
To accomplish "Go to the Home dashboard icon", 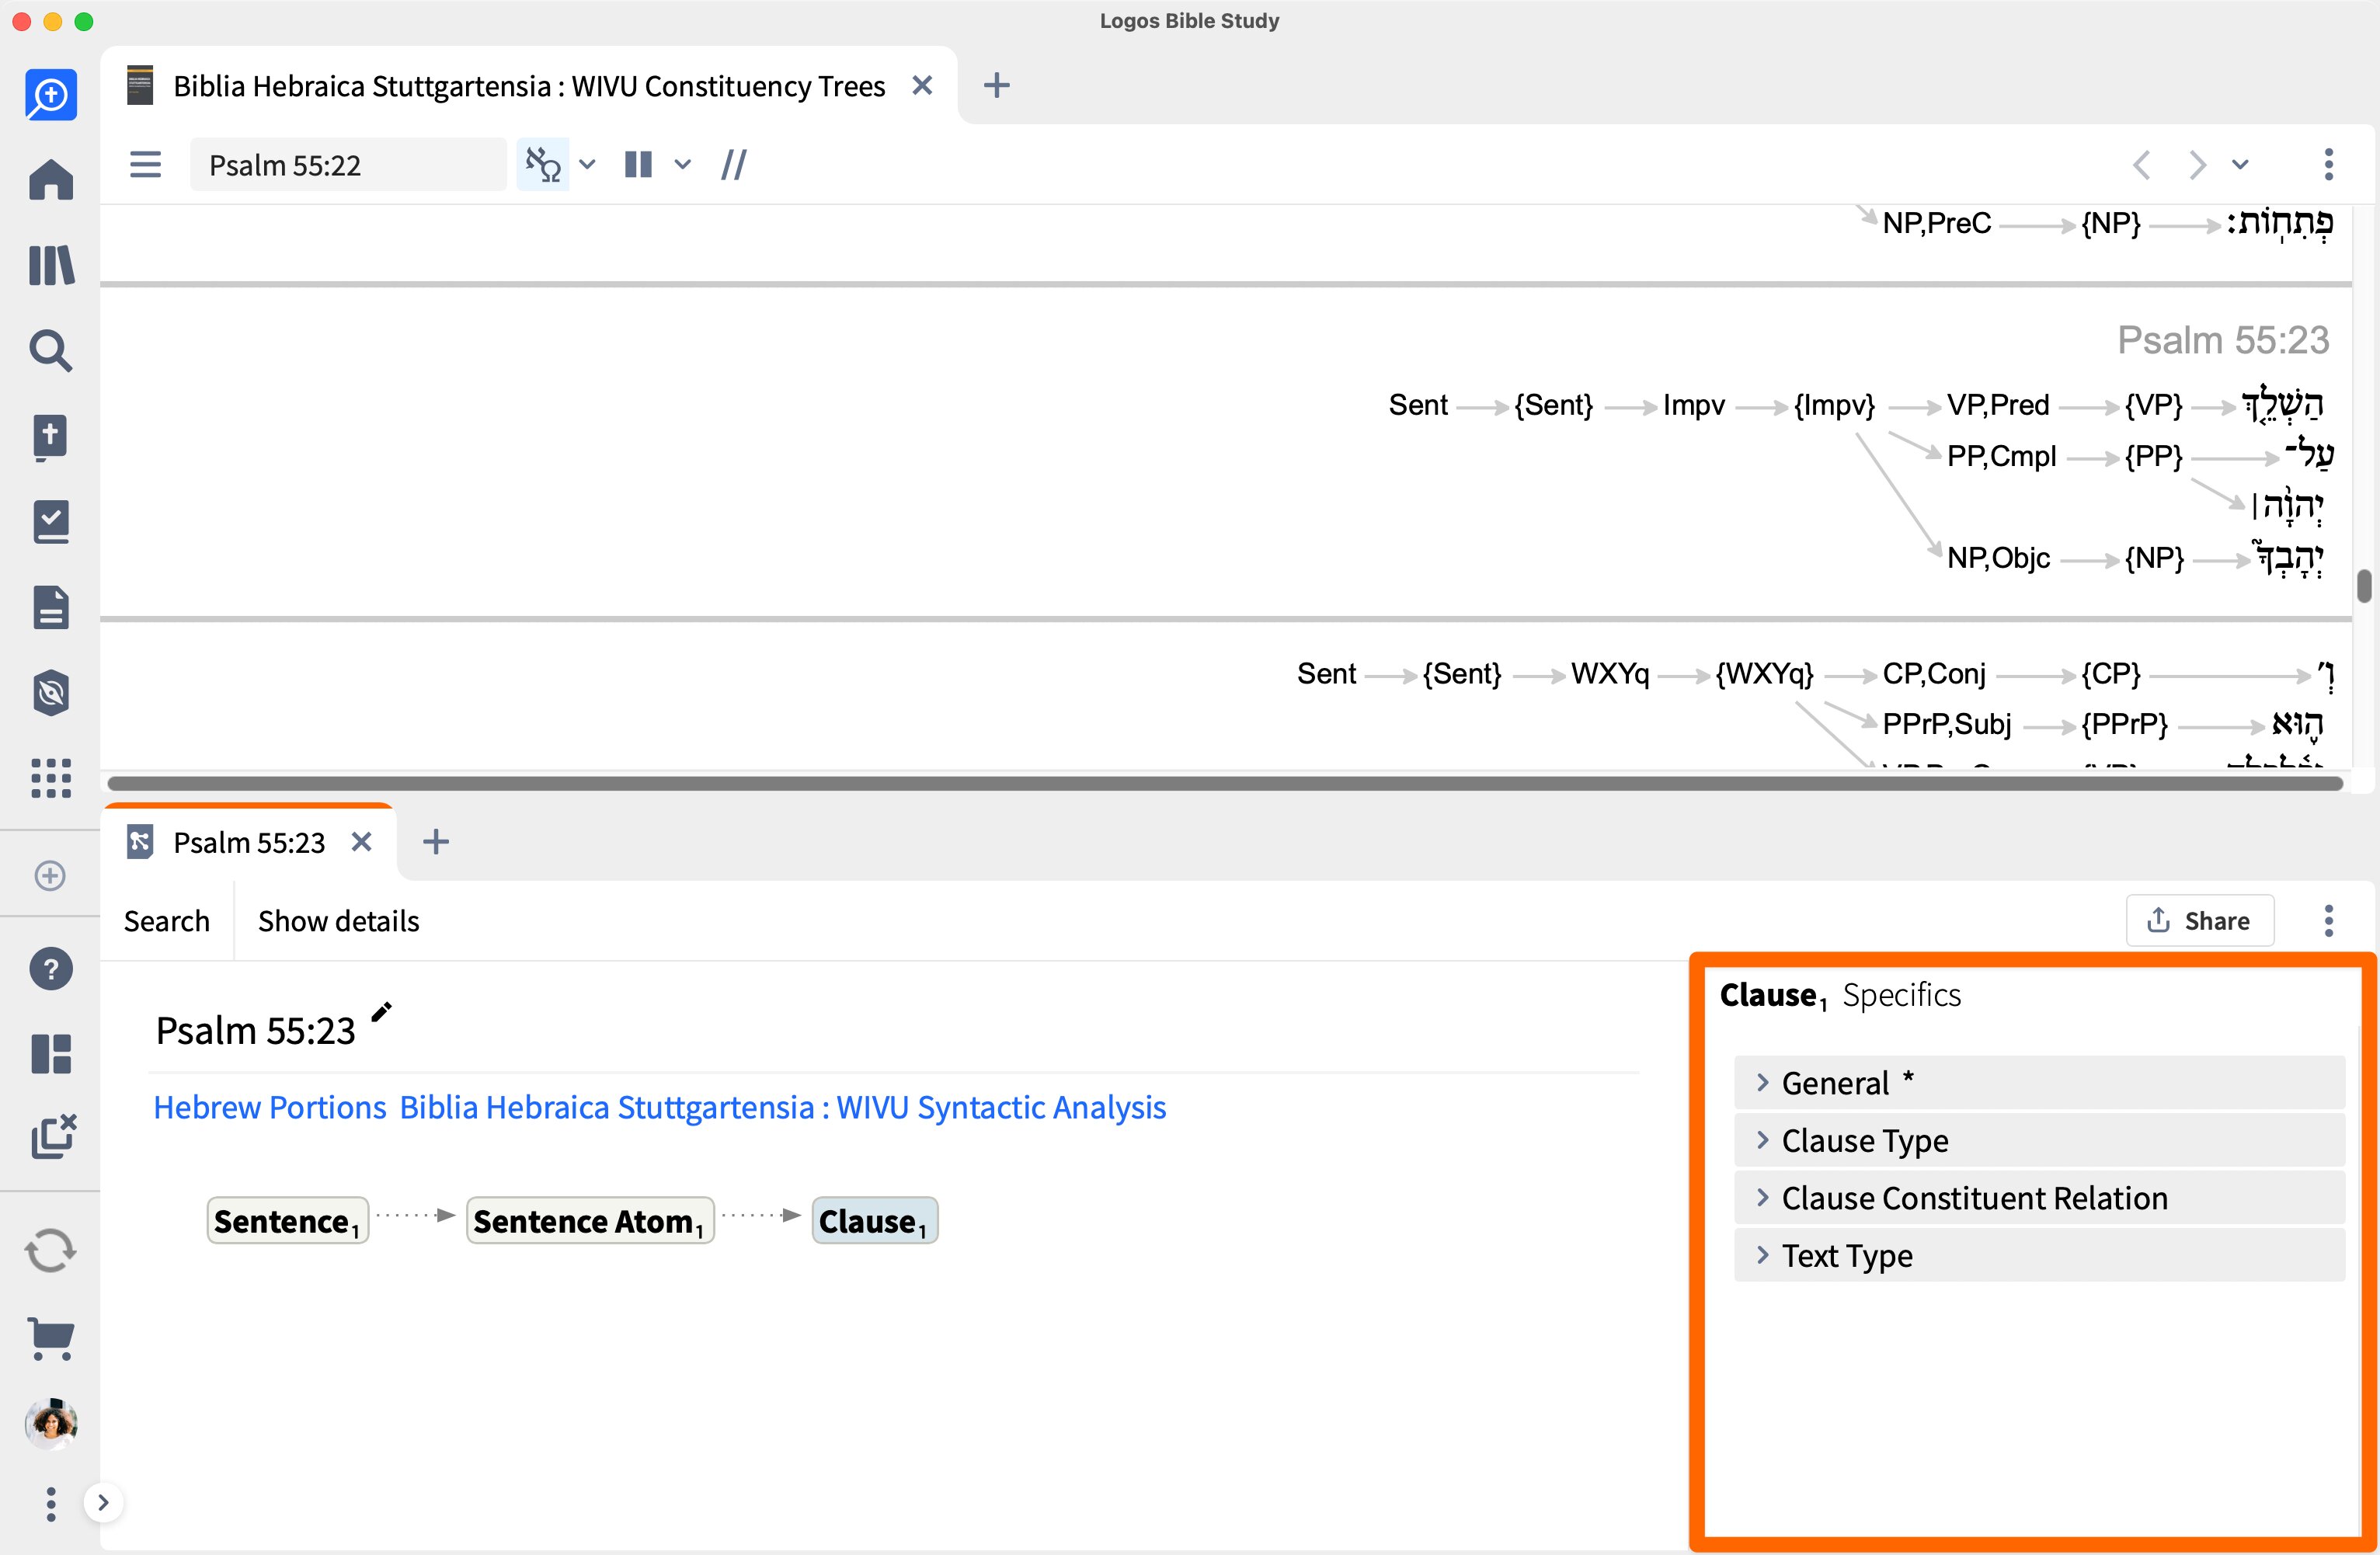I will point(51,180).
